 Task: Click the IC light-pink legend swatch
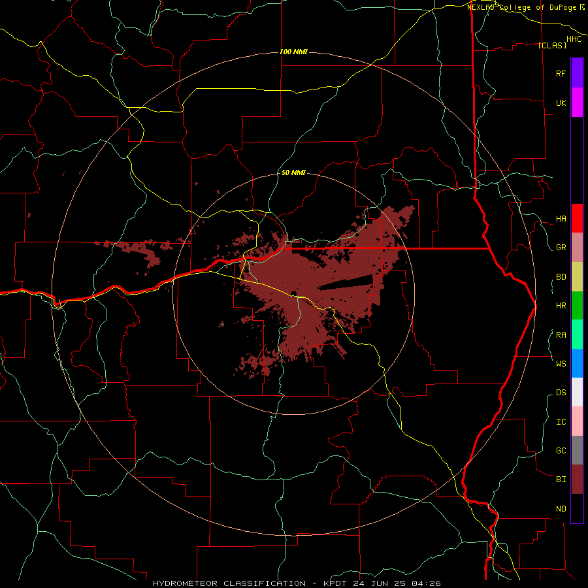[x=577, y=421]
